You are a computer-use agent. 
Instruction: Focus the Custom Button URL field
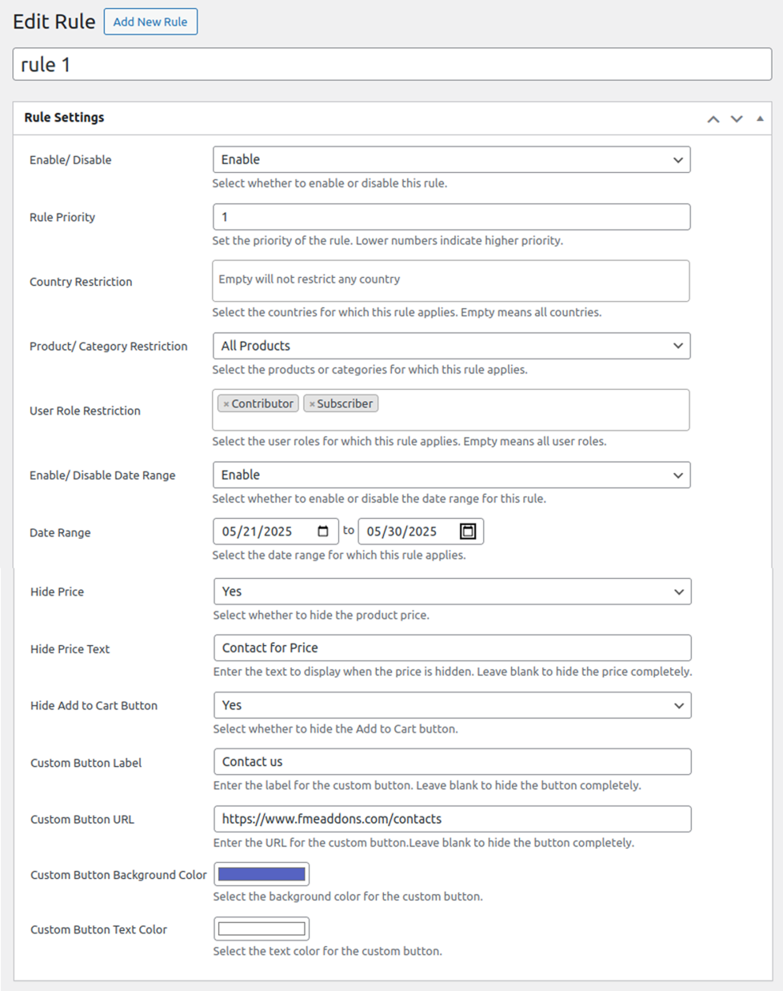tap(452, 819)
